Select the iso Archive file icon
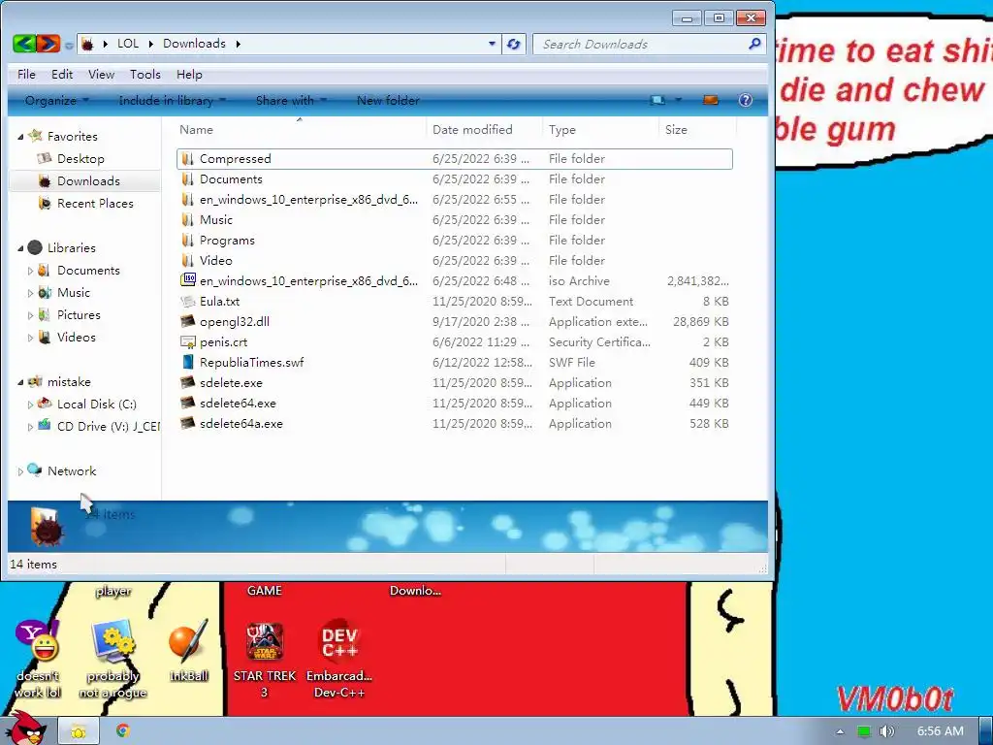Image resolution: width=993 pixels, height=745 pixels. point(187,280)
